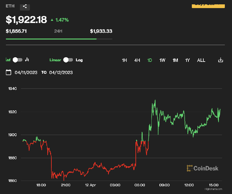The height and width of the screenshot is (194, 232).
Task: Select the area chart icon
Action: (8, 60)
